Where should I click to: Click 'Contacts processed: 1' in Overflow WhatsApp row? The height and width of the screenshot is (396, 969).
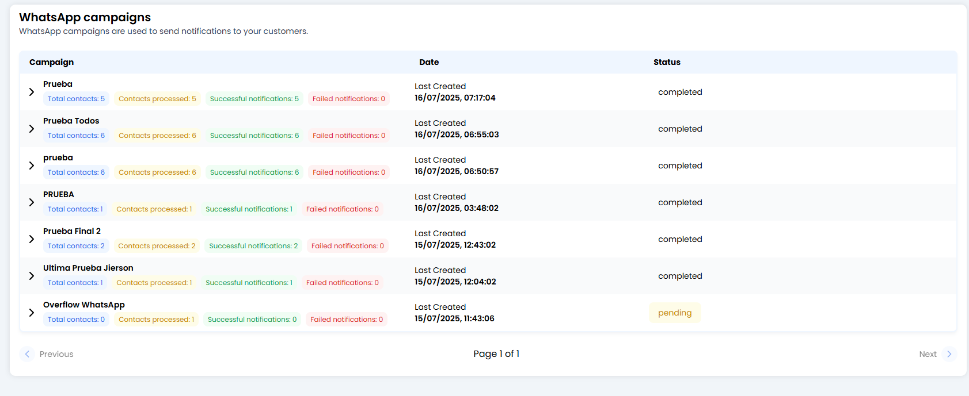click(x=156, y=320)
